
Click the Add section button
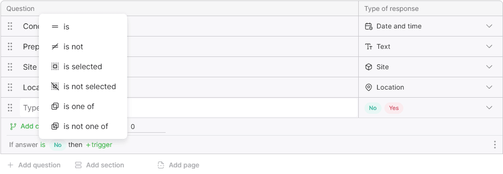pos(100,165)
